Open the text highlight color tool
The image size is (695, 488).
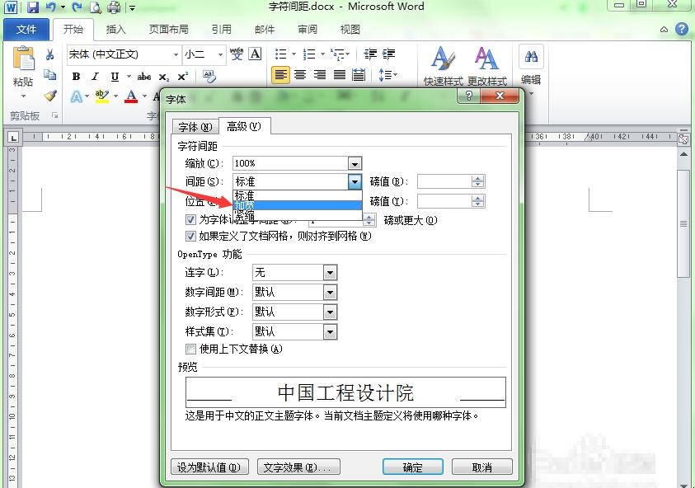101,96
